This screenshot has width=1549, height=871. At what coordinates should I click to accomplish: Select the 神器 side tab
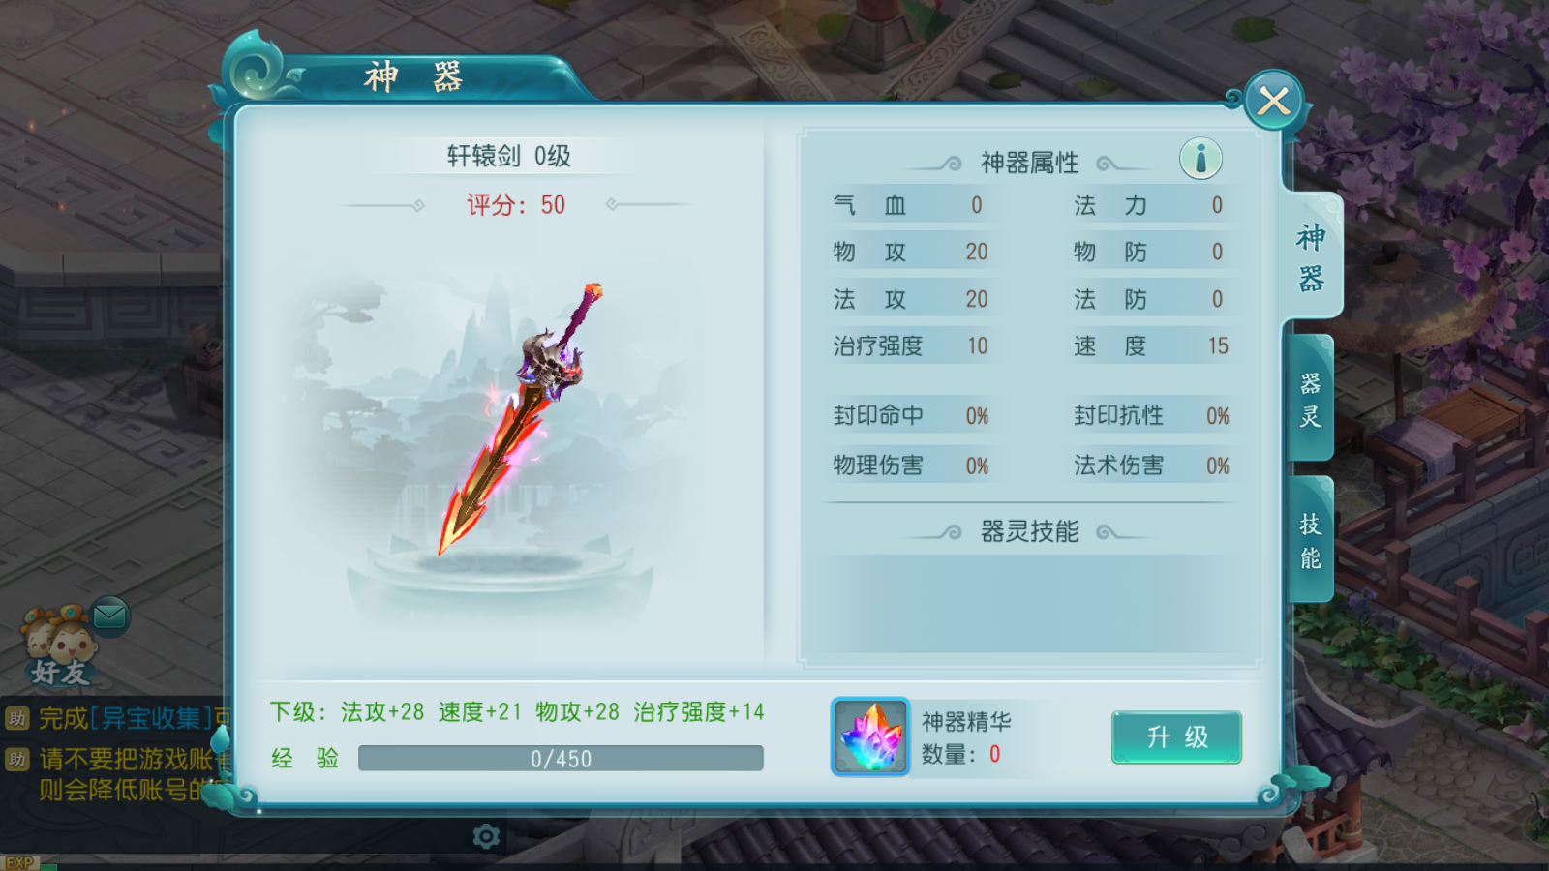(x=1312, y=257)
